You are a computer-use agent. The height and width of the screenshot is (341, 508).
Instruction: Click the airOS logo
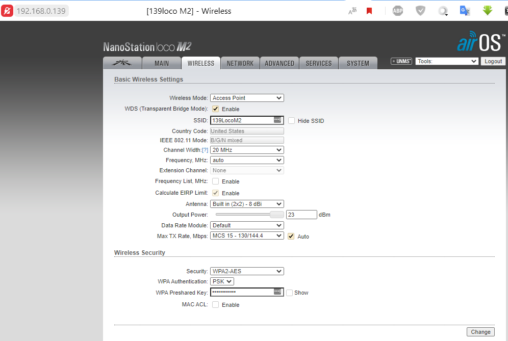click(x=481, y=42)
